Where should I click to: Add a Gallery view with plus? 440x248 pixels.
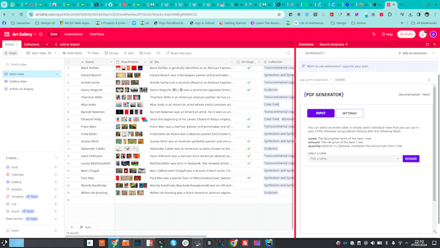[56, 182]
